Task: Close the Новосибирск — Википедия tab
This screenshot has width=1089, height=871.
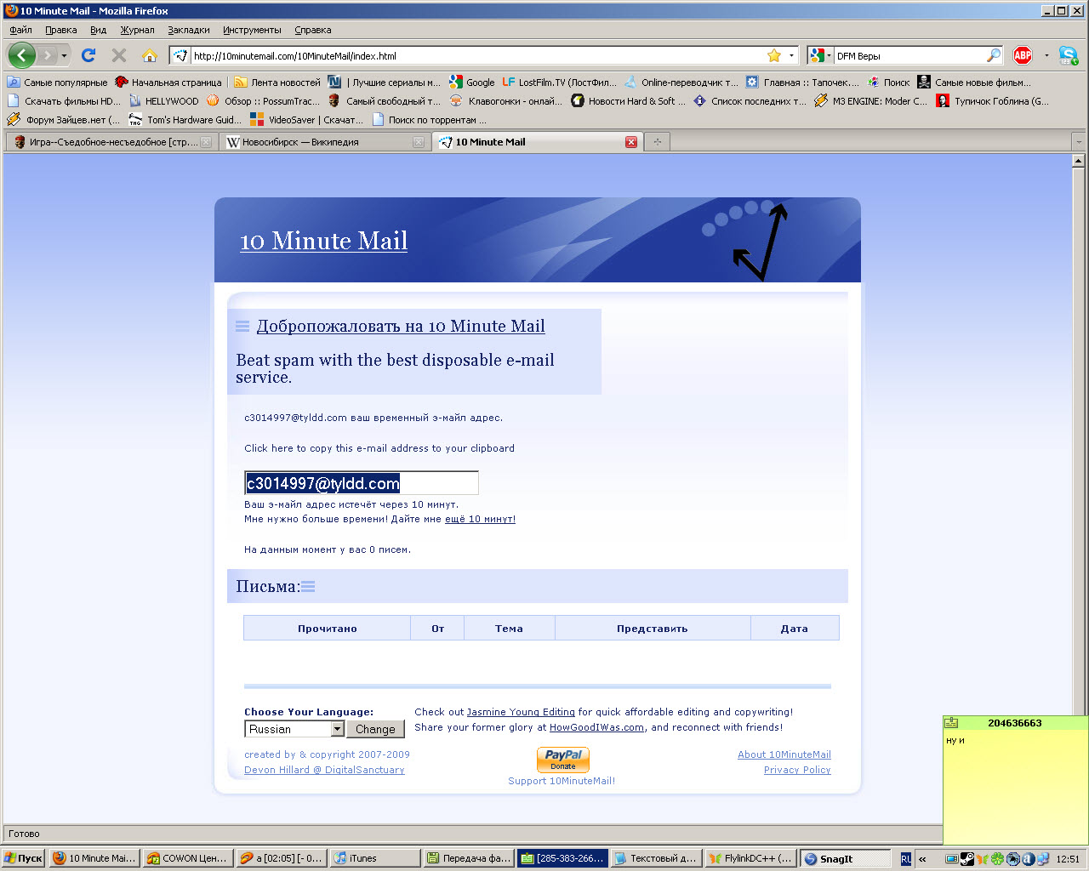Action: [x=419, y=142]
